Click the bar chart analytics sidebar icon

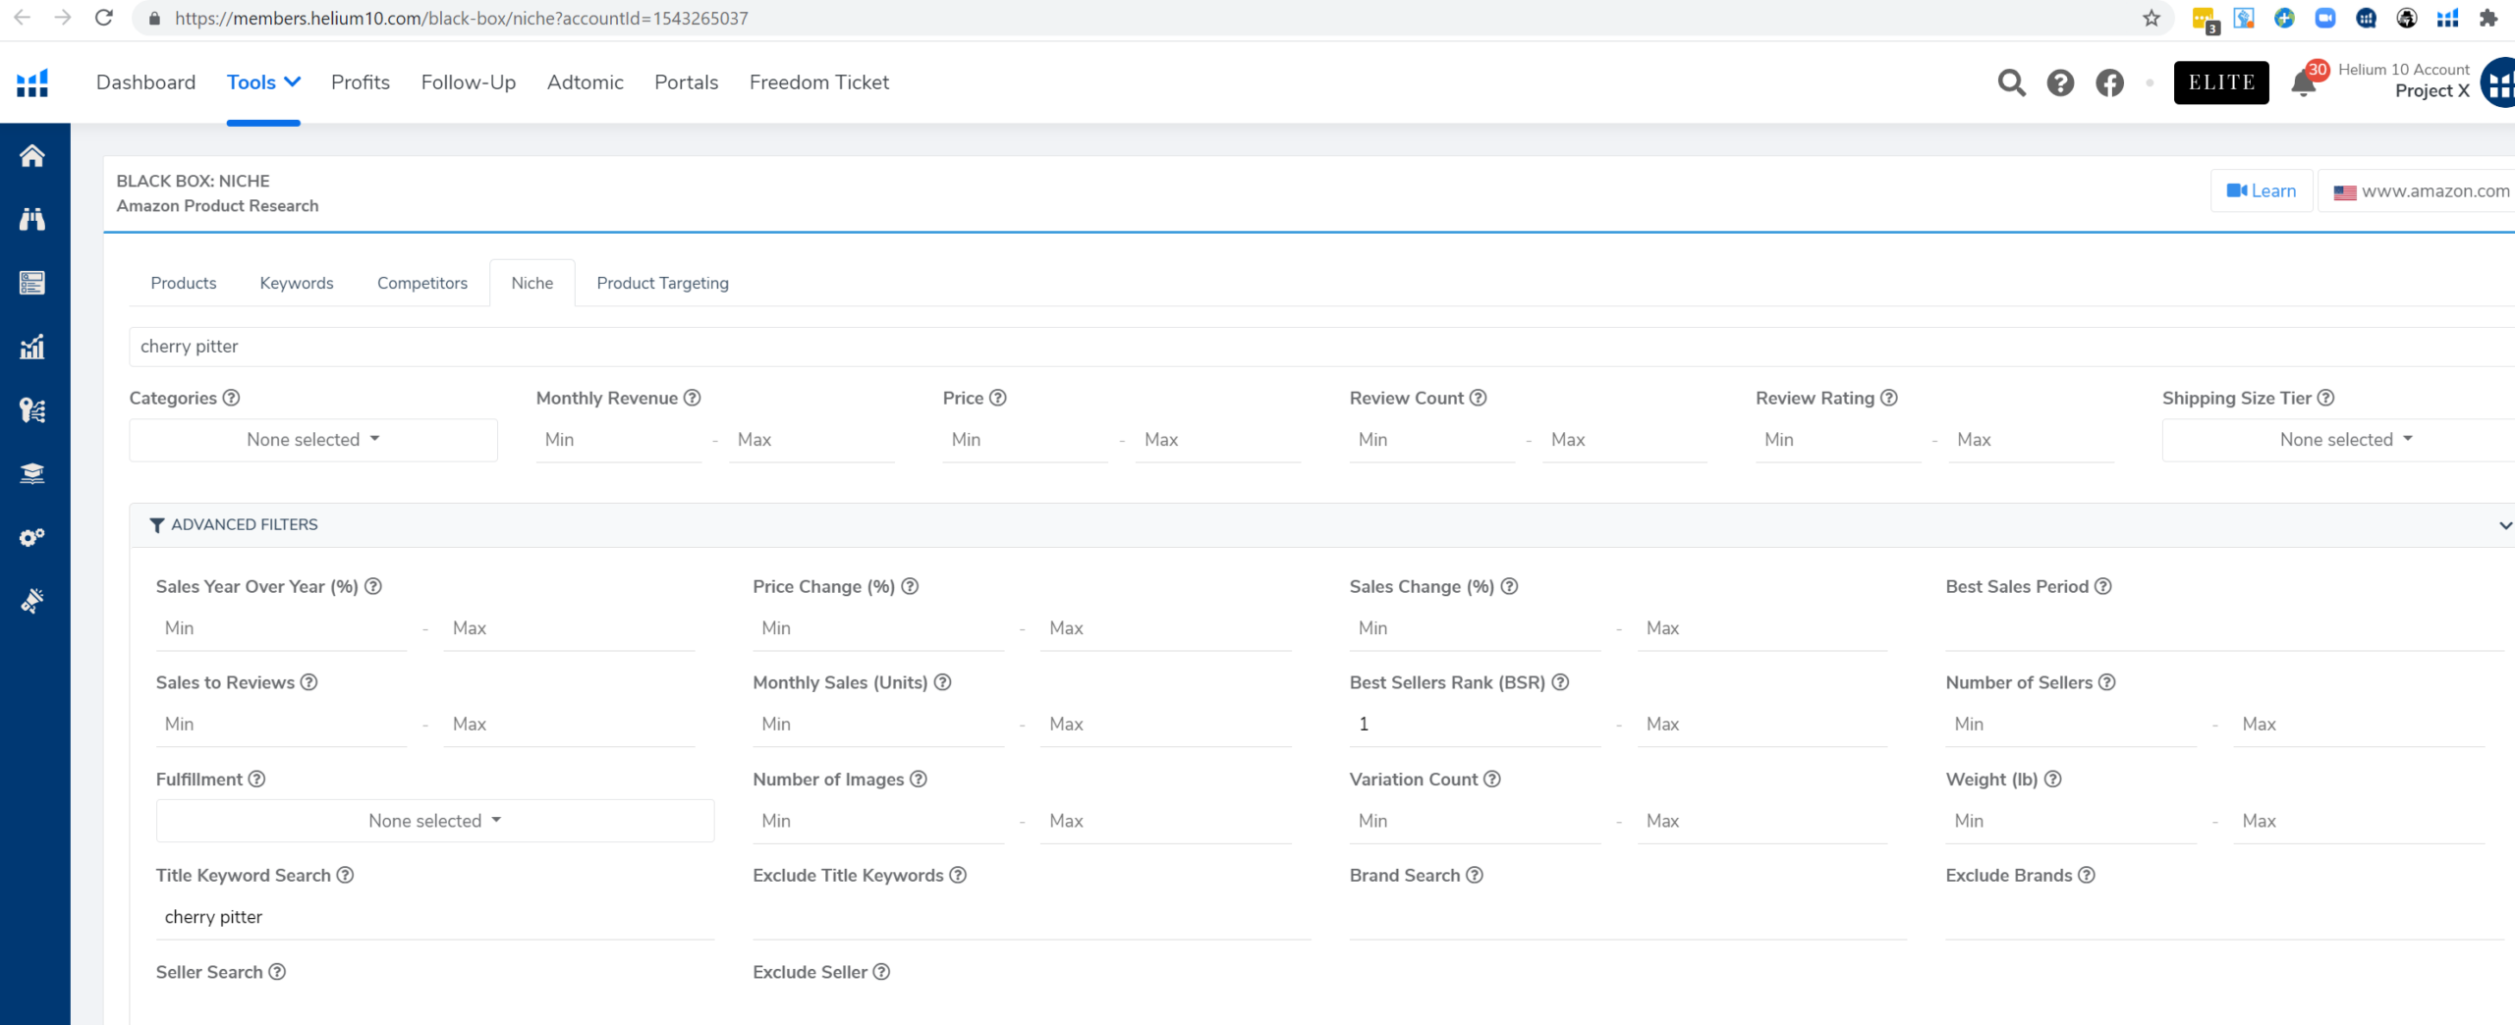tap(32, 347)
